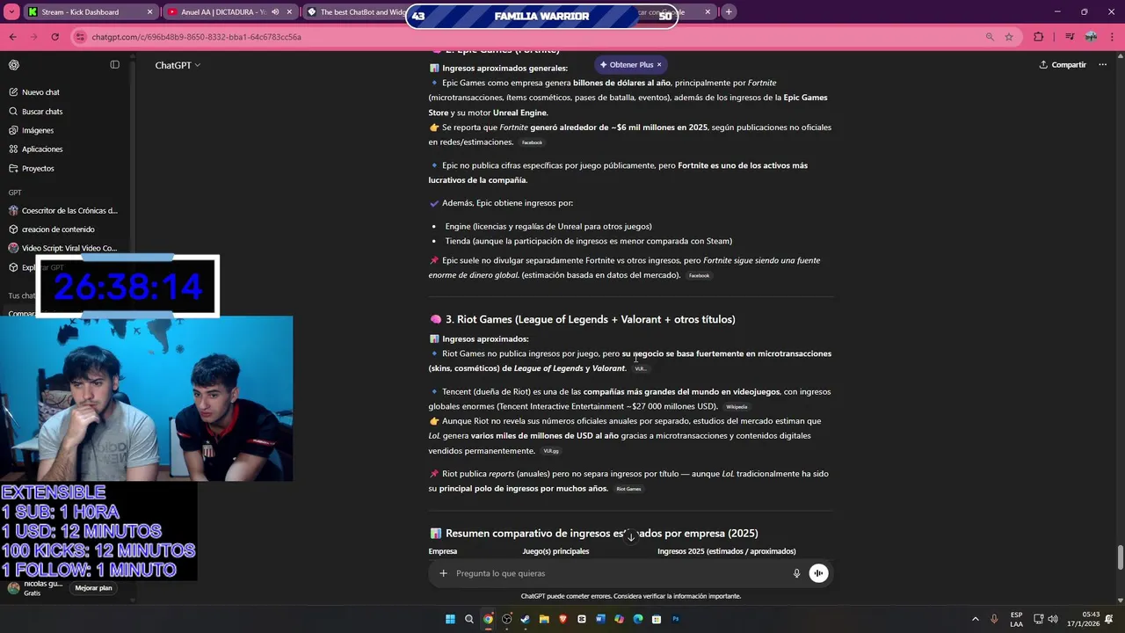Open the conversation options three-dot menu
The width and height of the screenshot is (1125, 633).
pyautogui.click(x=1102, y=65)
